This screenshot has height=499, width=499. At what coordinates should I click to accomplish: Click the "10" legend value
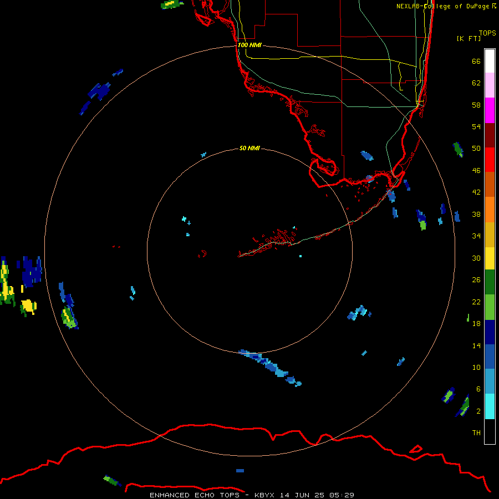pyautogui.click(x=476, y=367)
